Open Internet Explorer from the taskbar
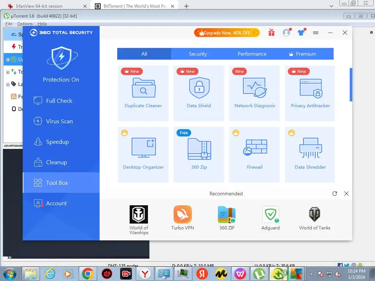Viewport: 375px width, 281px height. click(x=50, y=274)
